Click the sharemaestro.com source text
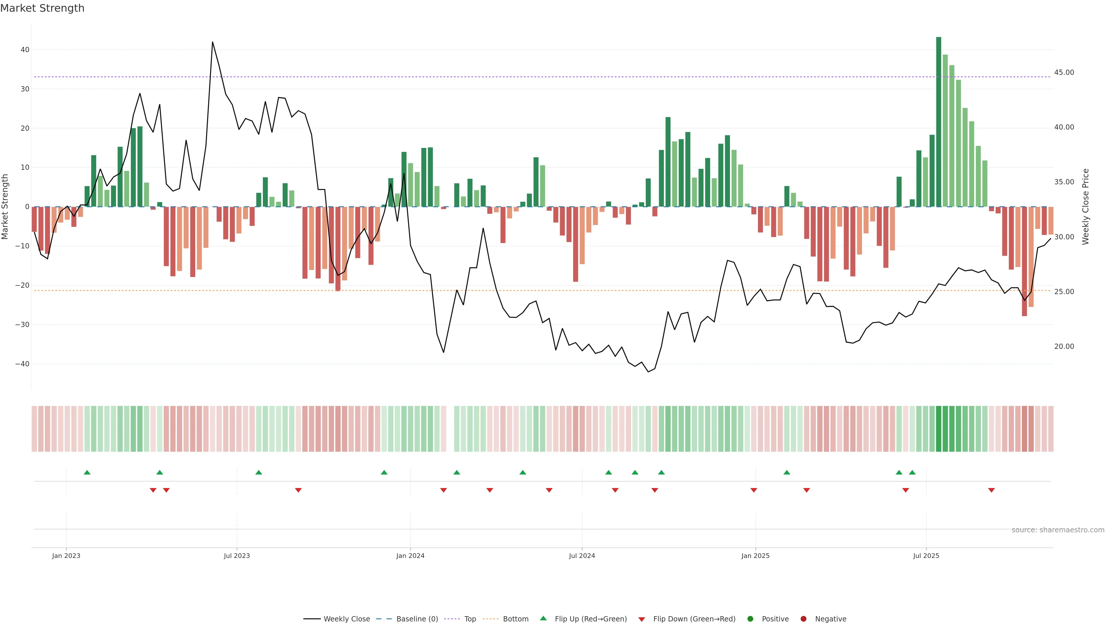The height and width of the screenshot is (629, 1119). point(1058,530)
